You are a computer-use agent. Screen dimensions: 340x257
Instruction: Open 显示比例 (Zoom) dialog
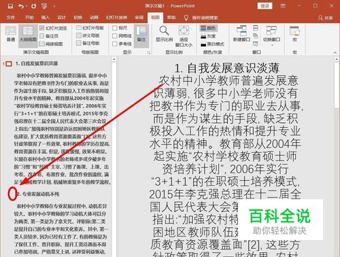[x=165, y=34]
